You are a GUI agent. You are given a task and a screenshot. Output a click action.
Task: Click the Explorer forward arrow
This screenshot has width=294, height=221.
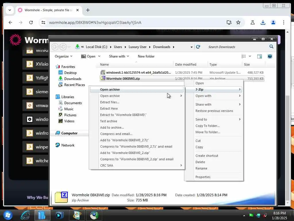[63, 47]
